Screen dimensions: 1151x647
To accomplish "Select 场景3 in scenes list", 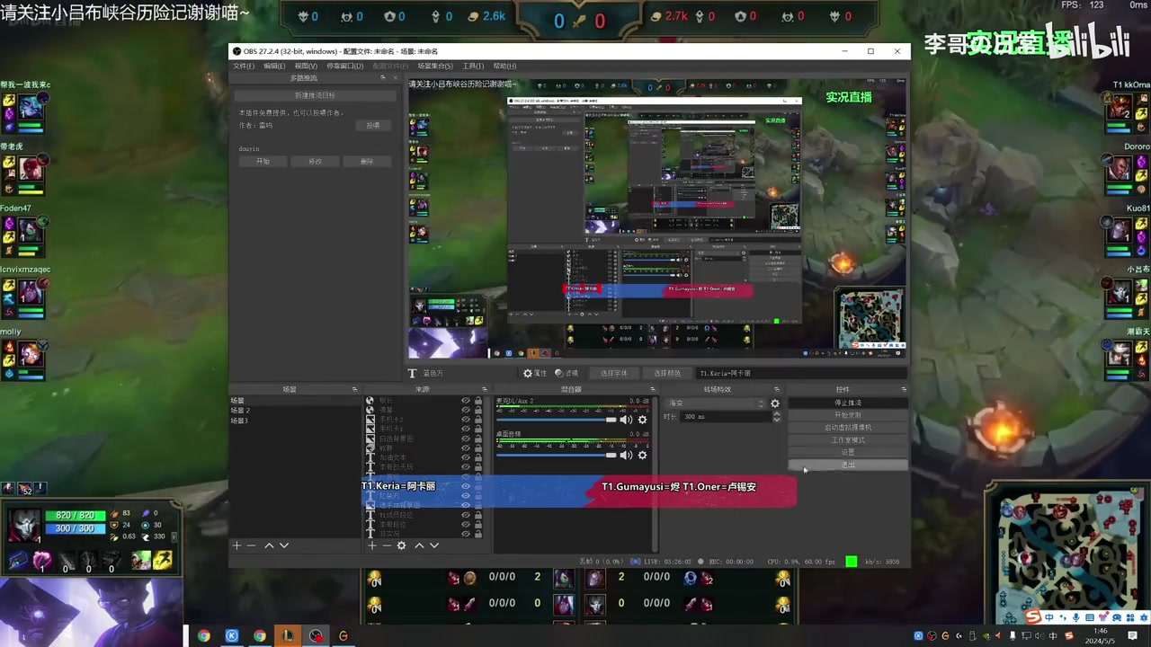I will 239,421.
